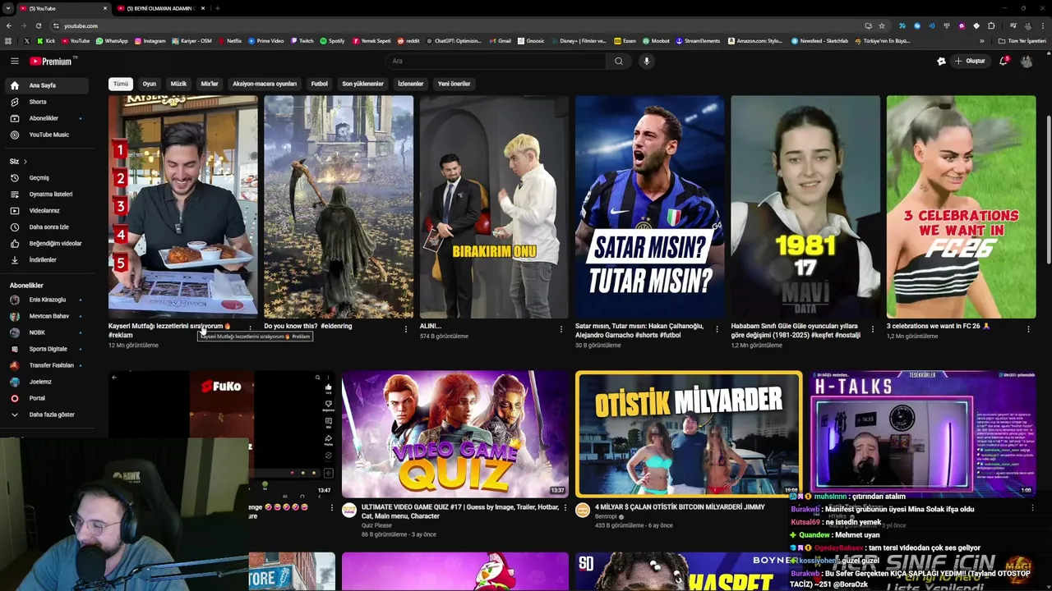Image resolution: width=1052 pixels, height=591 pixels.
Task: Open options menu for Kayseri Mutfağı short
Action: (250, 329)
